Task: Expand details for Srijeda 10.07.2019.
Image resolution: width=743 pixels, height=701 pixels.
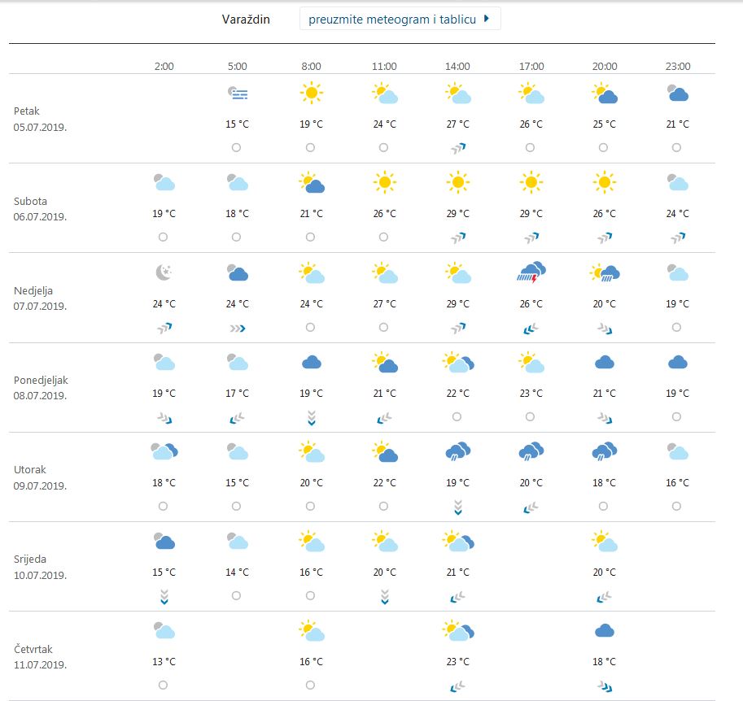Action: pos(38,565)
